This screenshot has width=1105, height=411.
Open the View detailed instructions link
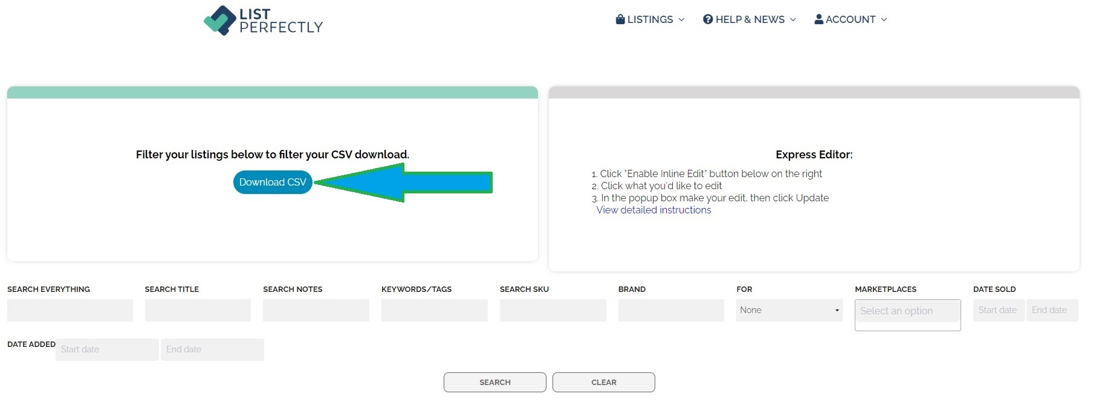653,210
